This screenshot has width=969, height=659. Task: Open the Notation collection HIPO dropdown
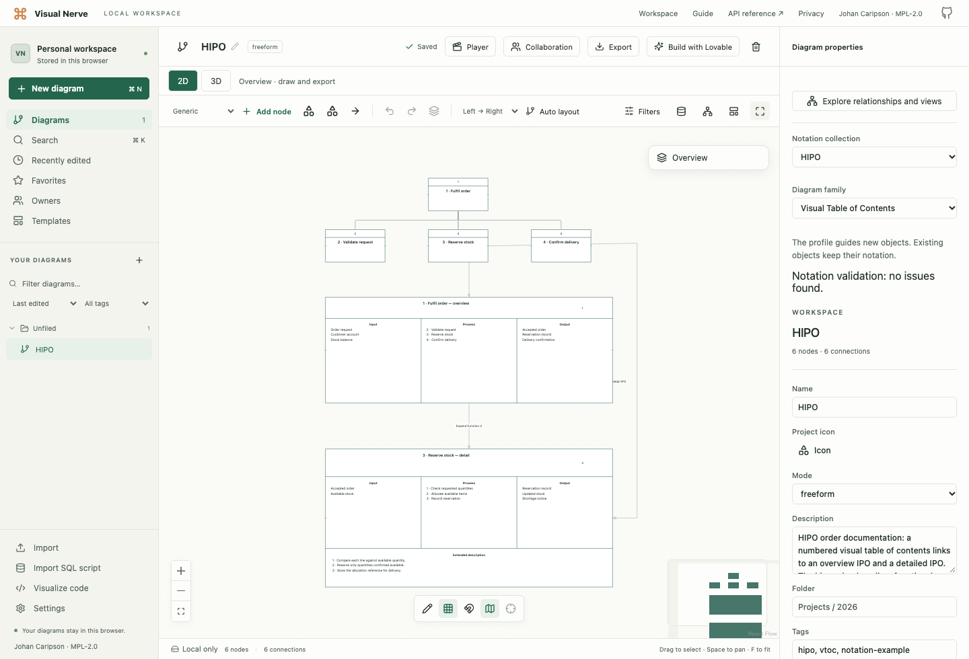point(874,157)
